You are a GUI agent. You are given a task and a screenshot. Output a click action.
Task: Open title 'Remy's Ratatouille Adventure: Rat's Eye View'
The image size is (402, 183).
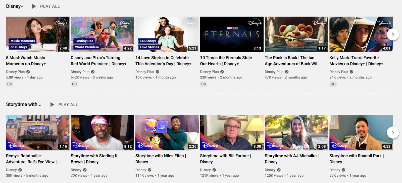tap(33, 159)
